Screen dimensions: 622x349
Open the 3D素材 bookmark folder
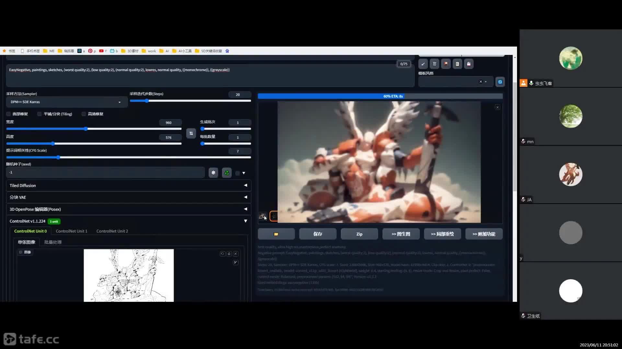[130, 51]
